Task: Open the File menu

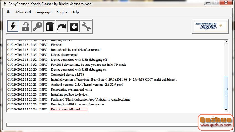Action: coord(8,12)
